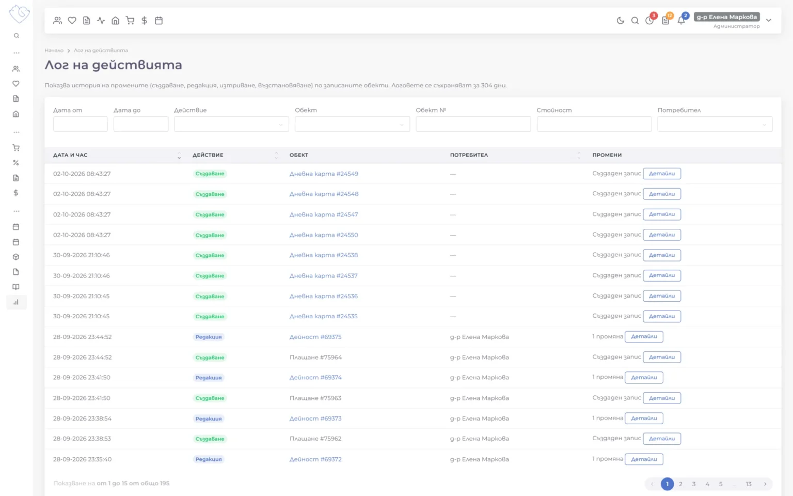Focus the Стойност input field
Viewport: 793px width, 496px height.
(594, 124)
